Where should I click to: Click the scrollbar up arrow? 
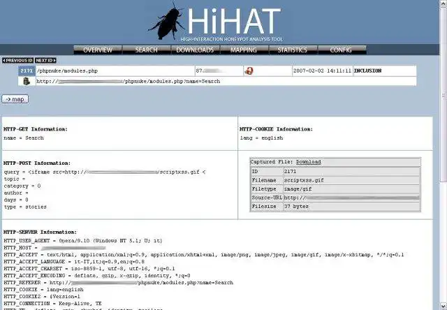[x=444, y=4]
